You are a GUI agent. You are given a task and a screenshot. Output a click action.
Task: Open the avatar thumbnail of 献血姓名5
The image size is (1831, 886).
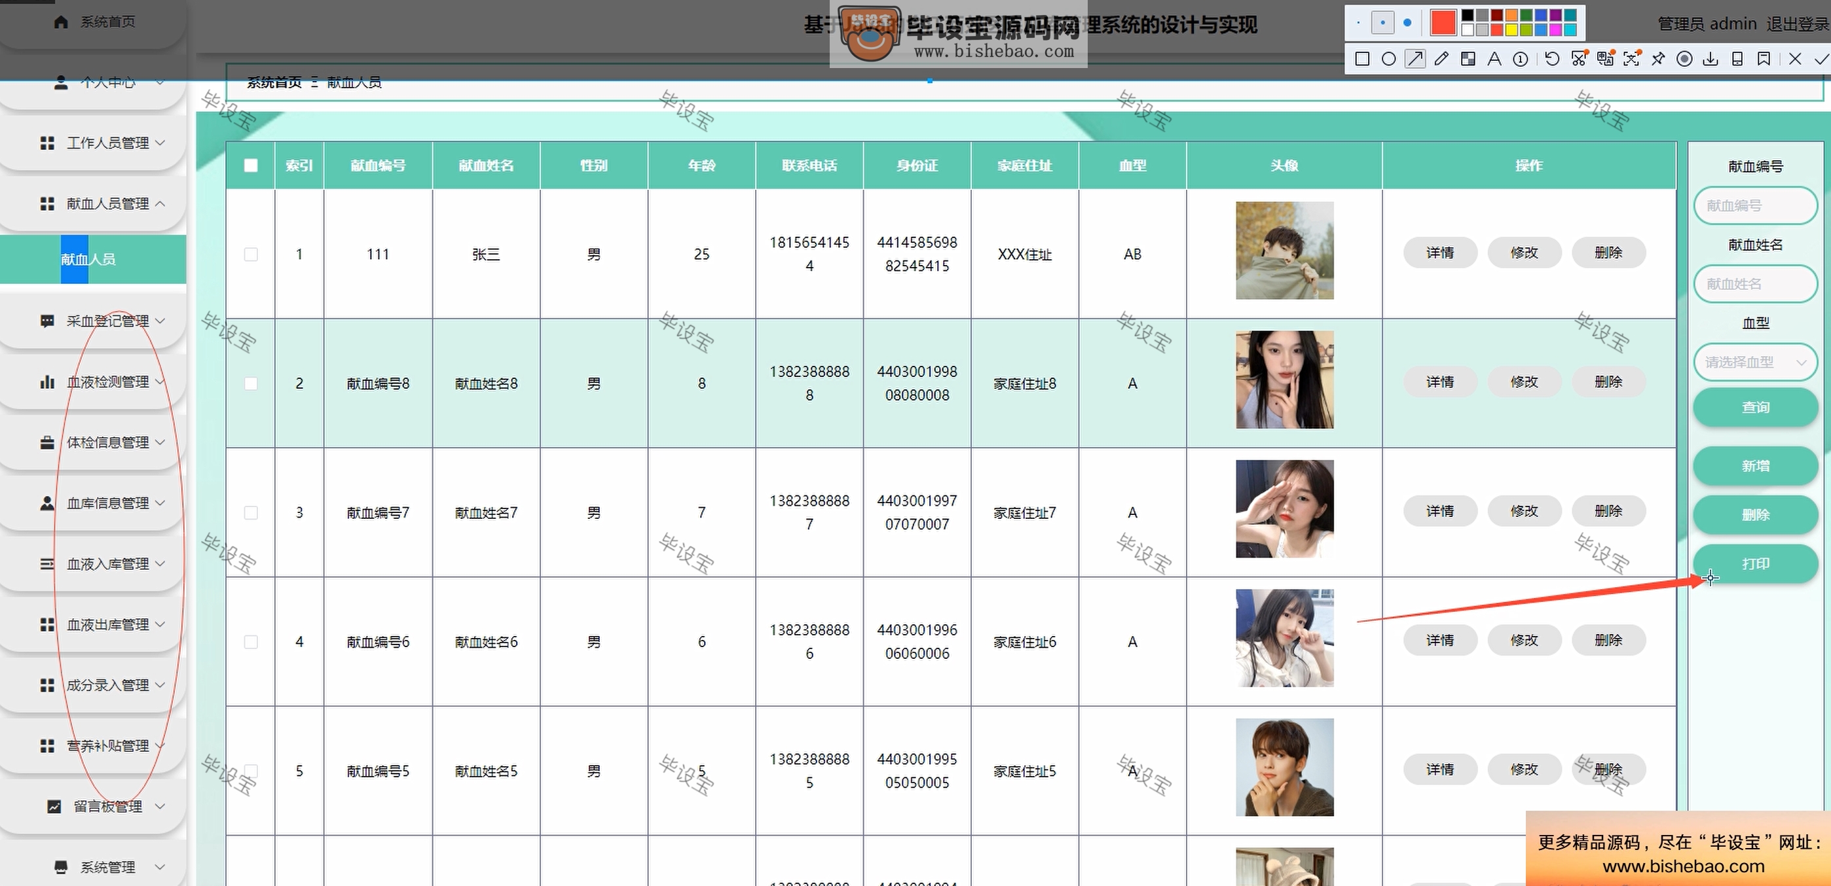[x=1284, y=768]
